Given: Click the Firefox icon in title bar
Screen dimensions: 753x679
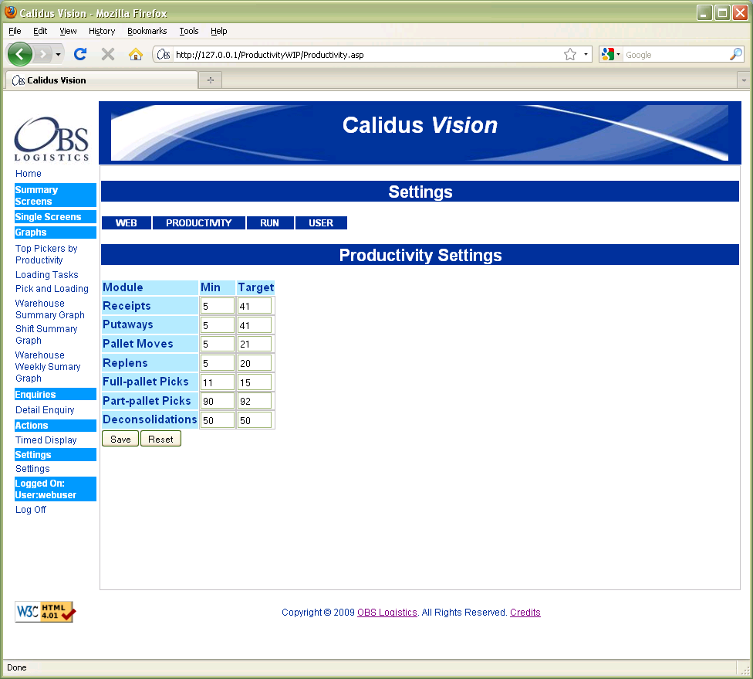Looking at the screenshot, I should click(x=11, y=12).
